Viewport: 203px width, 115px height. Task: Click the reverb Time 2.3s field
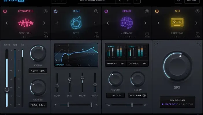(115, 95)
